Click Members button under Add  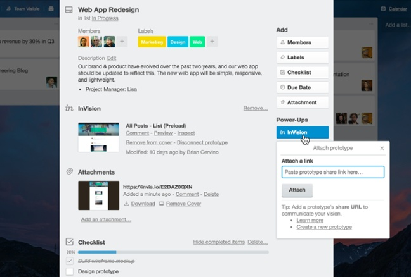pyautogui.click(x=303, y=42)
